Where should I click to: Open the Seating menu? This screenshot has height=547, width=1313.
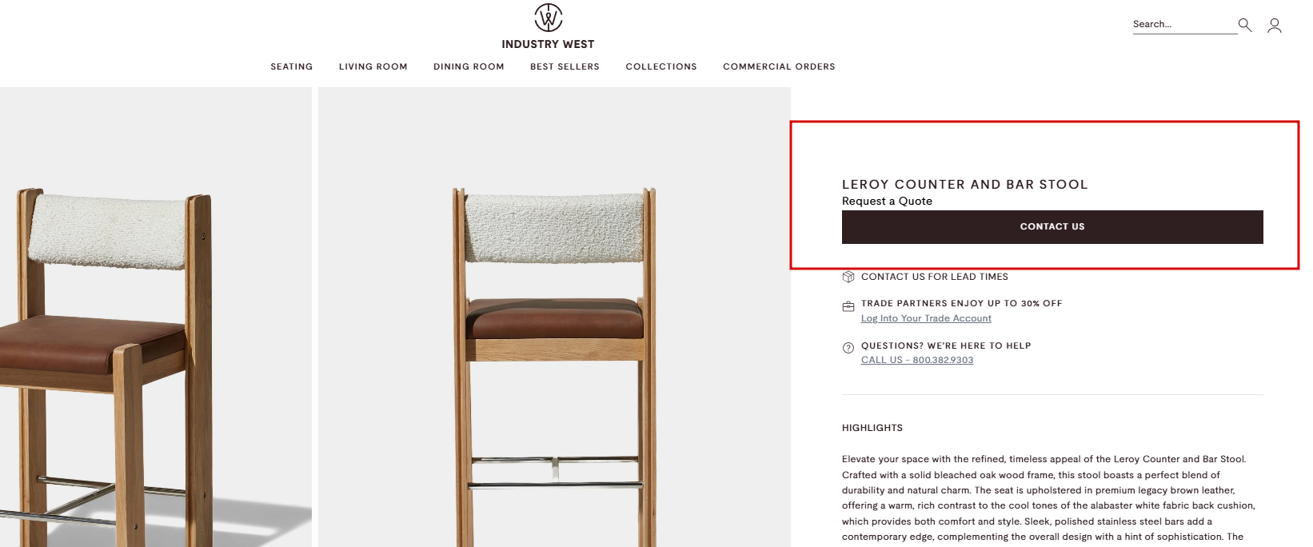(x=292, y=66)
